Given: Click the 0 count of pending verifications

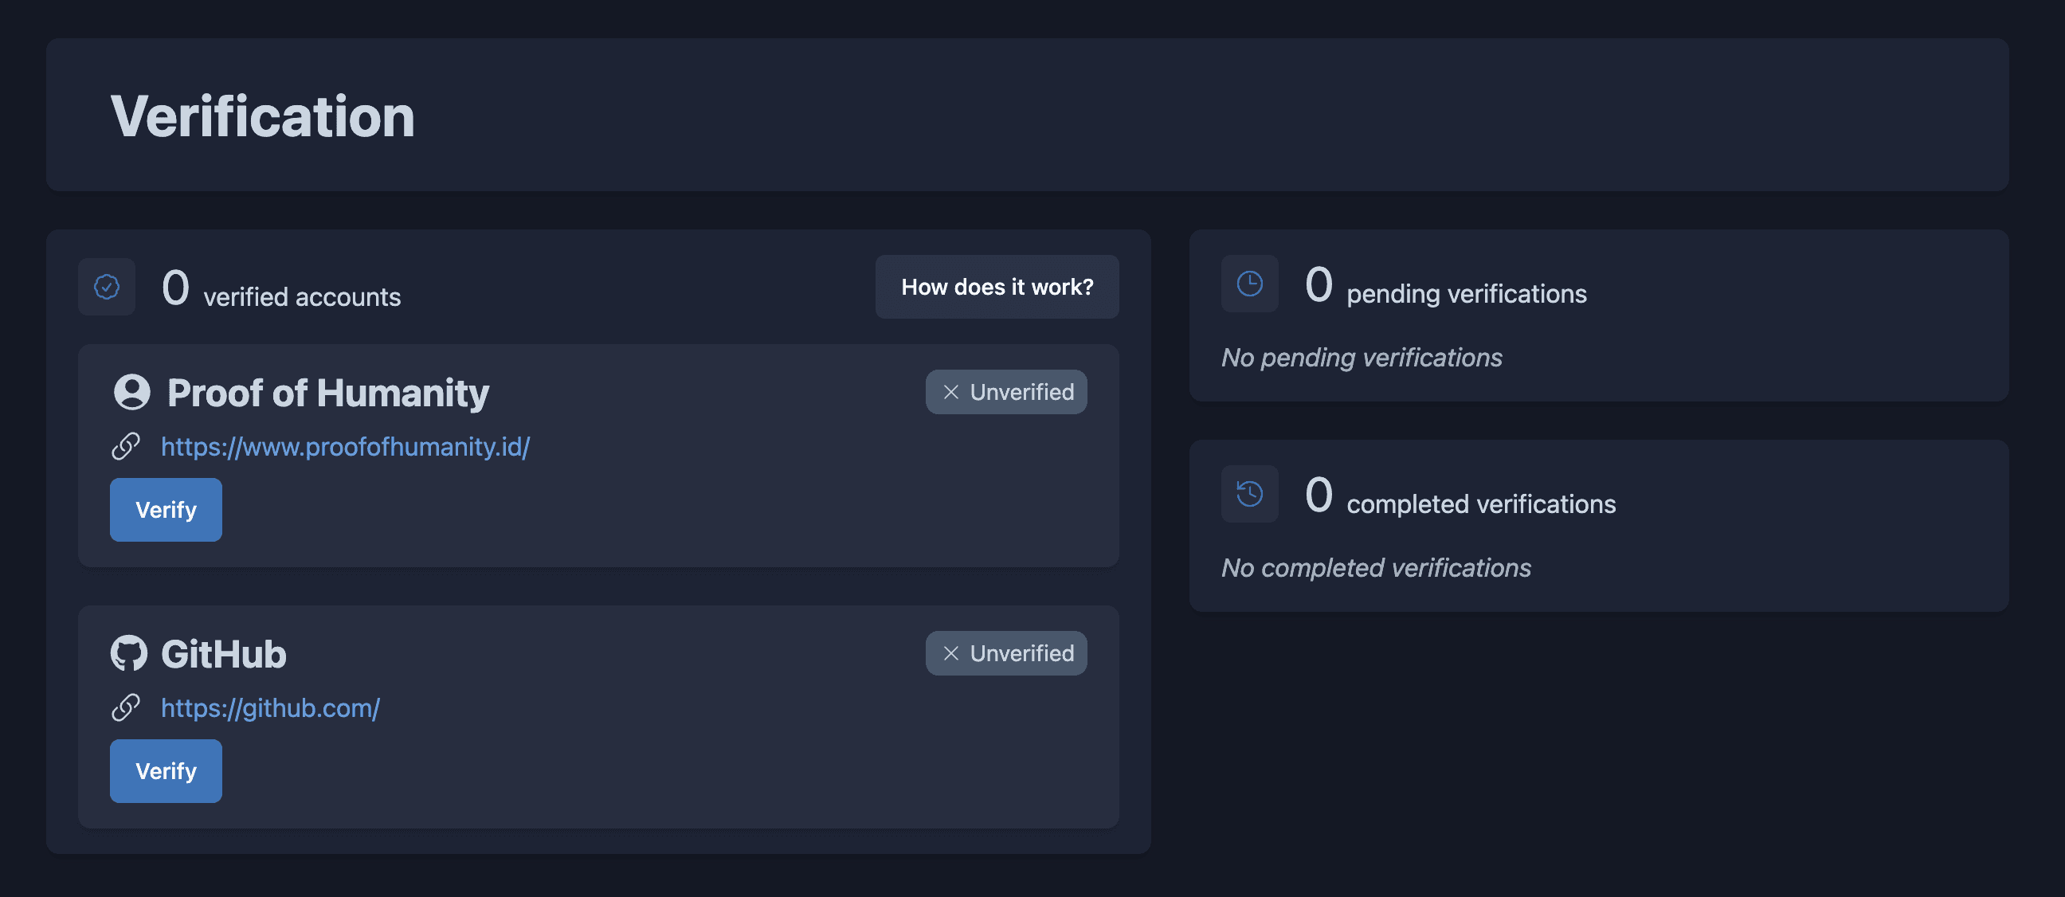Looking at the screenshot, I should tap(1319, 284).
